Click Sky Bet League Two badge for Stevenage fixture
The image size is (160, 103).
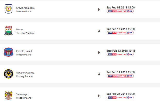pos(120,98)
